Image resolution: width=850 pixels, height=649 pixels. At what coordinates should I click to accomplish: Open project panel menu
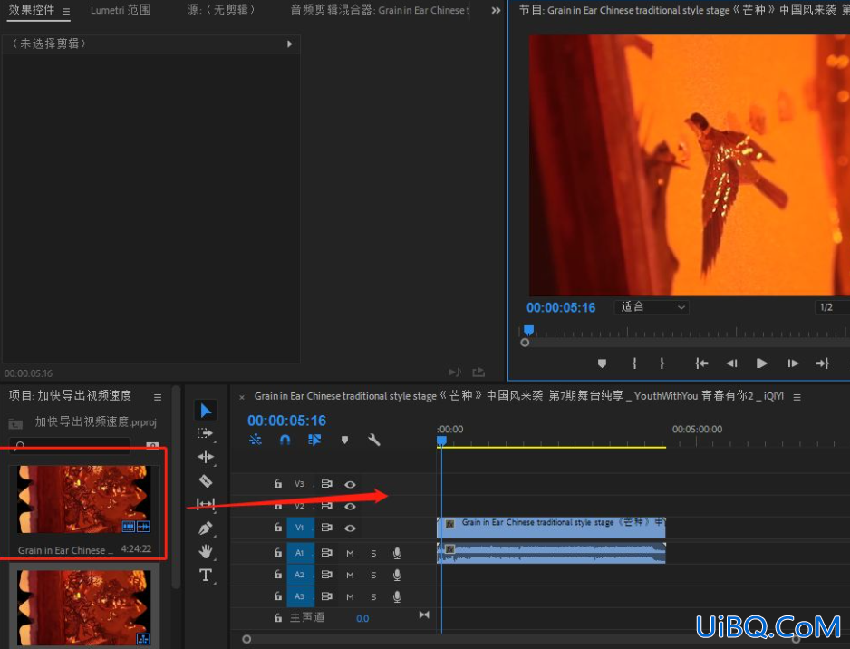coord(158,397)
